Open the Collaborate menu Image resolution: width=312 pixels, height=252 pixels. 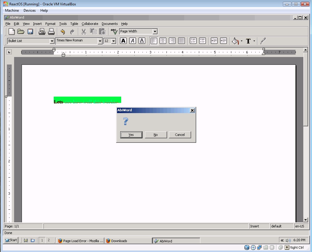[x=90, y=24]
